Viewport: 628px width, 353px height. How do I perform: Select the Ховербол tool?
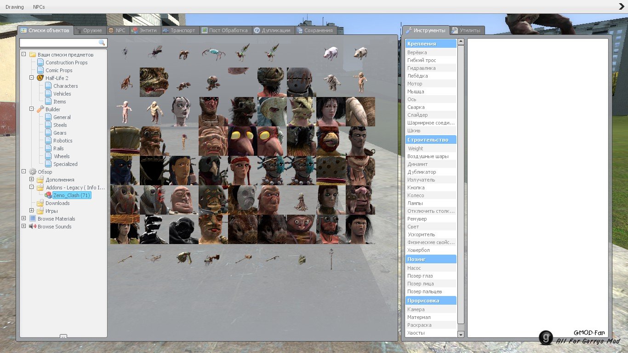coord(431,250)
